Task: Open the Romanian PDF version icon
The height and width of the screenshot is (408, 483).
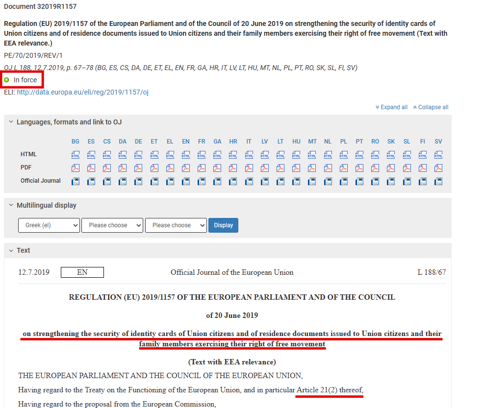Action: click(x=375, y=168)
